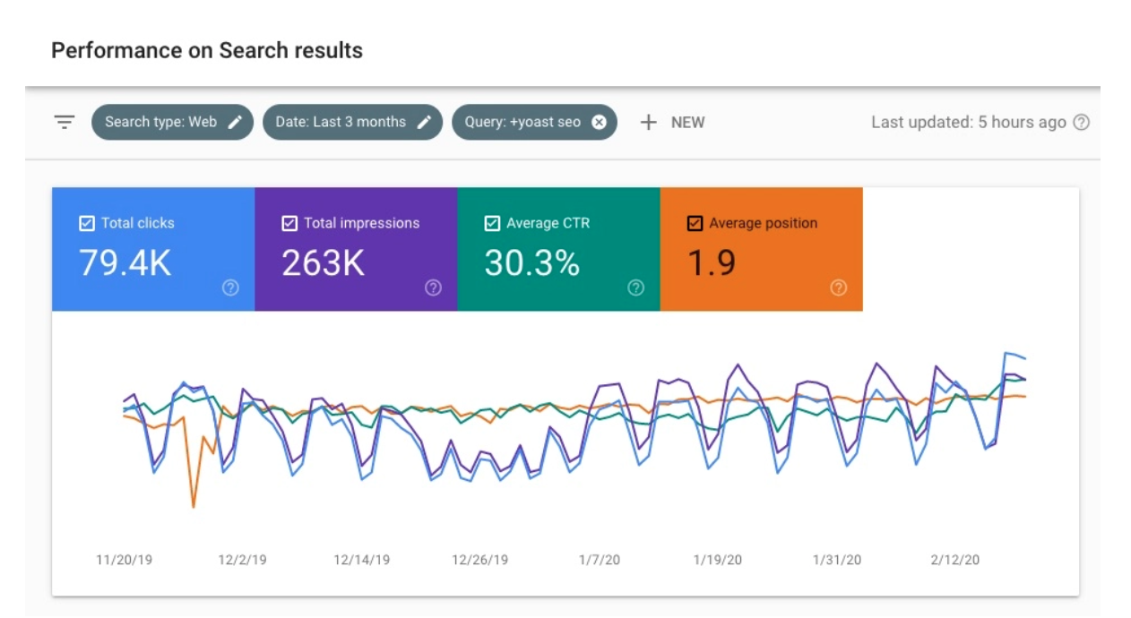Screen dimensions: 1131x618
Task: Edit the Date range using its pencil icon
Action: click(x=425, y=122)
